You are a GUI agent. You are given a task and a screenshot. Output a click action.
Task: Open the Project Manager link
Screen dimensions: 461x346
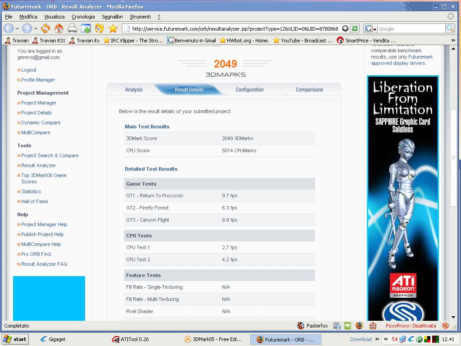tap(39, 103)
